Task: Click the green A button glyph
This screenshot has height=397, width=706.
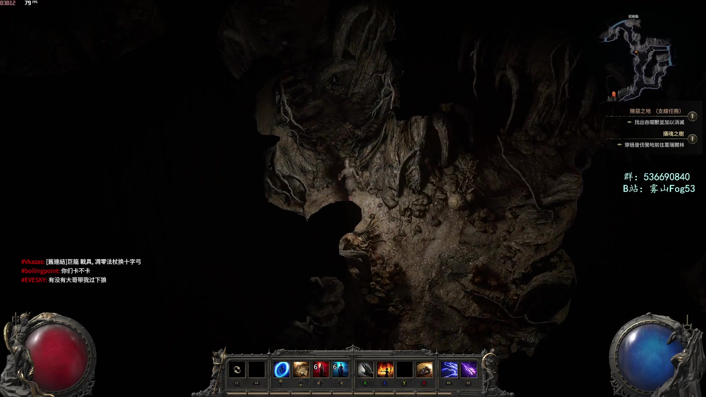Action: click(x=365, y=383)
